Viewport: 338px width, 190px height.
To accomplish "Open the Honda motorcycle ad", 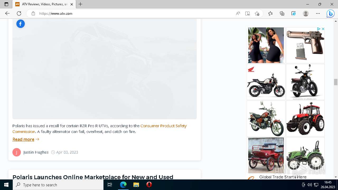I will (266, 82).
